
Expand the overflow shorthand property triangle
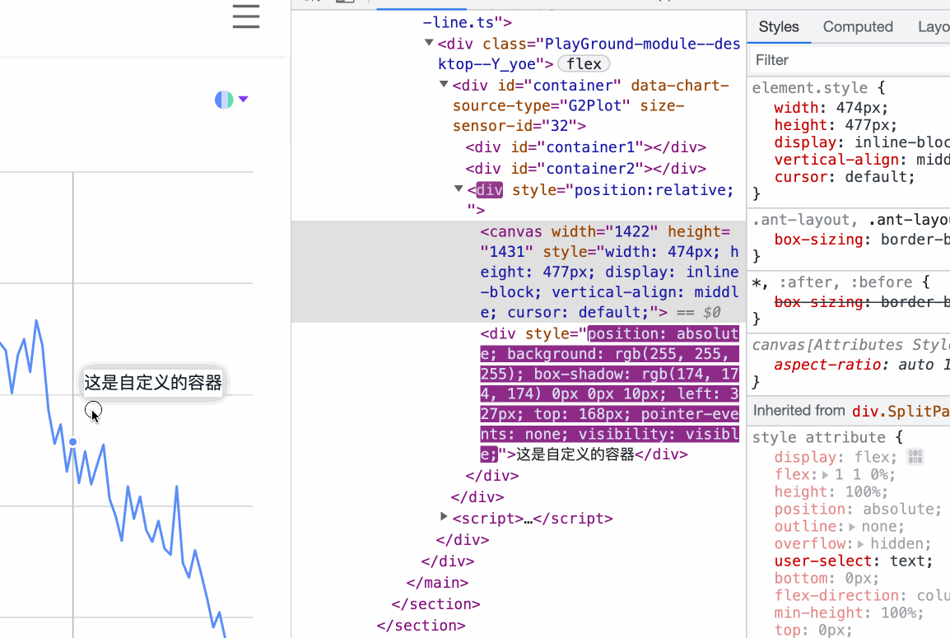coord(860,544)
